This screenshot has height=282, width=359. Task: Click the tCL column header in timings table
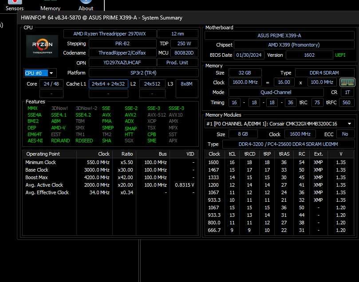(x=232, y=154)
